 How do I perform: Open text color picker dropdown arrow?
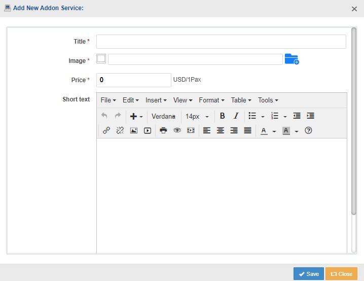tap(274, 131)
